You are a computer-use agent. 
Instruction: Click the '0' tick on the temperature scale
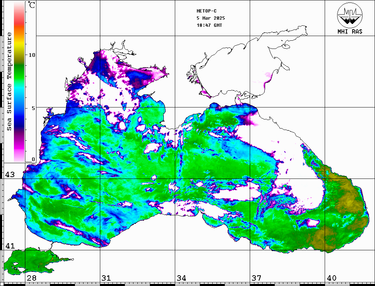33,159
